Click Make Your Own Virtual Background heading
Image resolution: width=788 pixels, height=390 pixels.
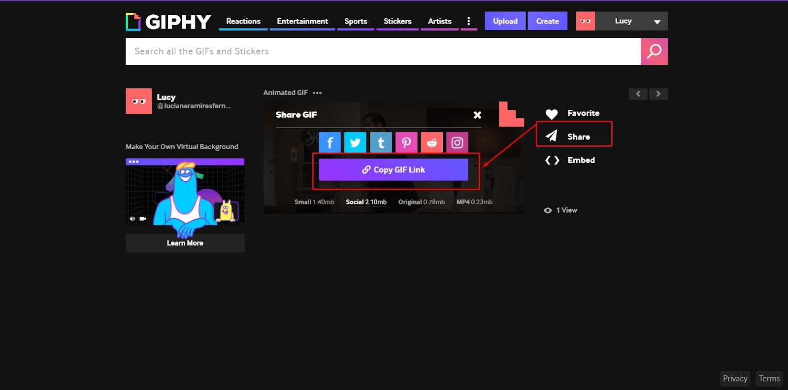182,147
